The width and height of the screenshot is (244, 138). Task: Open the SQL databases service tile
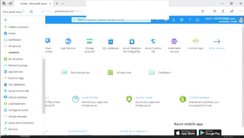pyautogui.click(x=111, y=42)
